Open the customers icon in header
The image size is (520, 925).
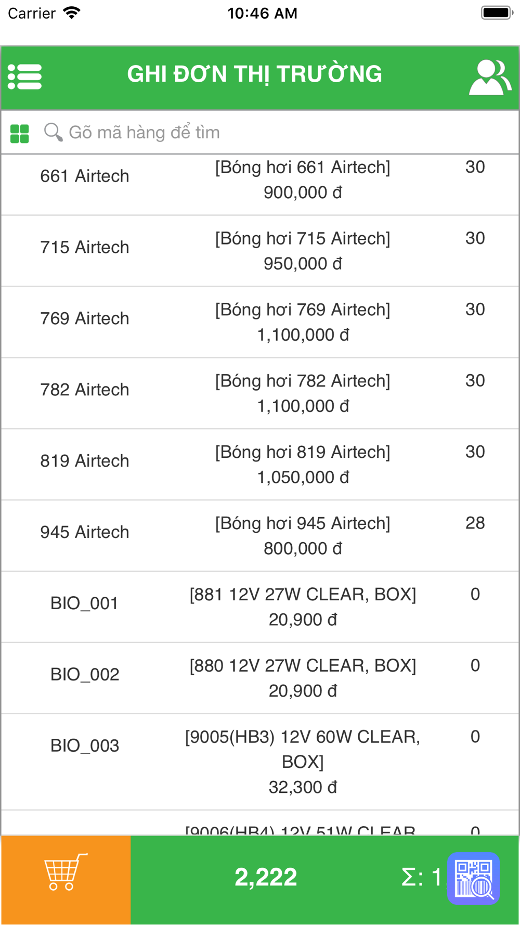(x=490, y=78)
